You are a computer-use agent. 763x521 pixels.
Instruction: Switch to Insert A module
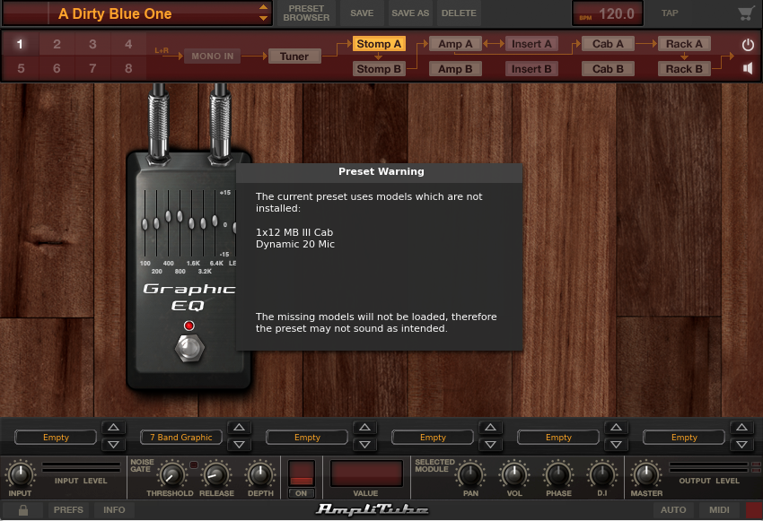531,44
